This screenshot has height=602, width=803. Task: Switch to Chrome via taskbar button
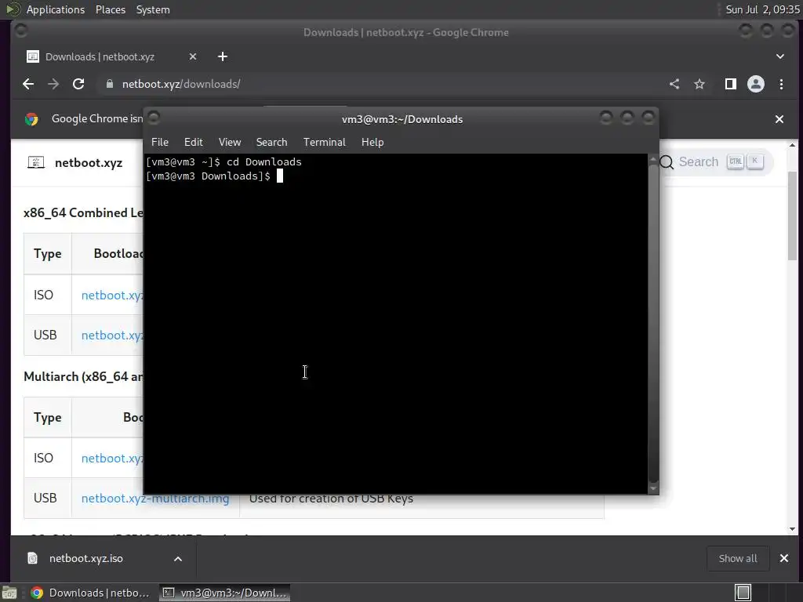[x=90, y=593]
